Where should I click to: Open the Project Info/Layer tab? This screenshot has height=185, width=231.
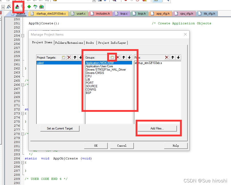[x=112, y=43]
